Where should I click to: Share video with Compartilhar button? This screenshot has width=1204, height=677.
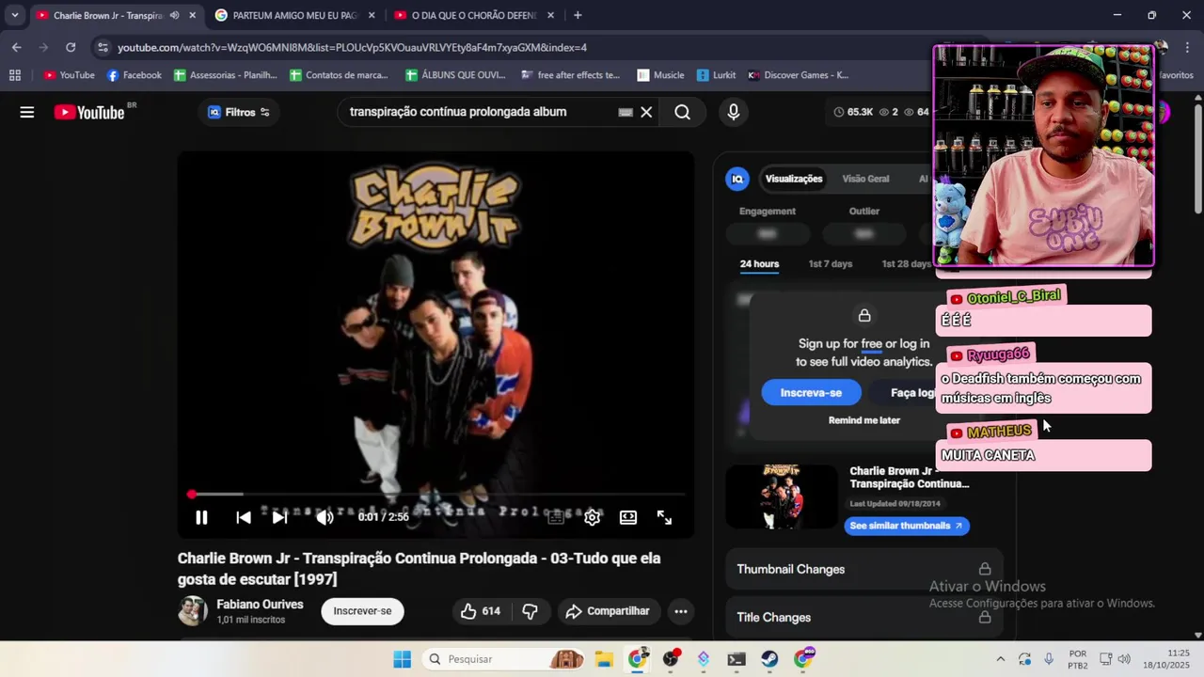pyautogui.click(x=608, y=611)
